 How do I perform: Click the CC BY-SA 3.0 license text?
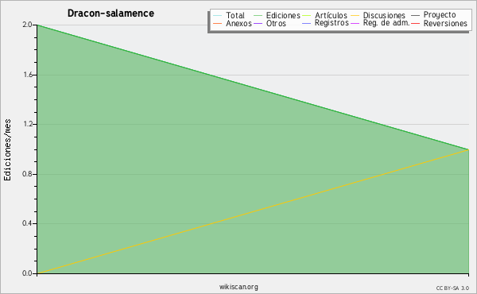click(x=452, y=288)
